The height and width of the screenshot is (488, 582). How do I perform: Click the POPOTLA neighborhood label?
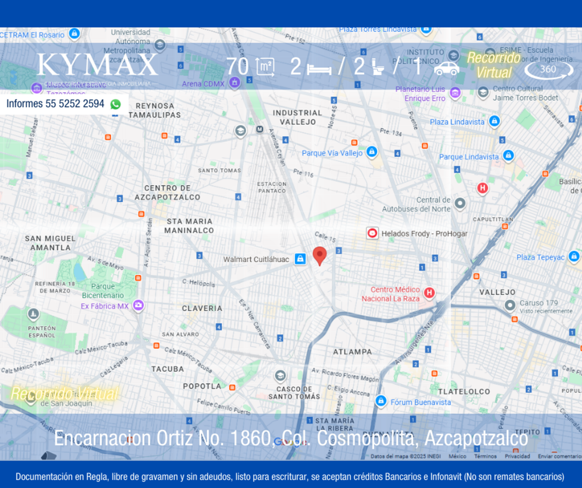point(202,386)
